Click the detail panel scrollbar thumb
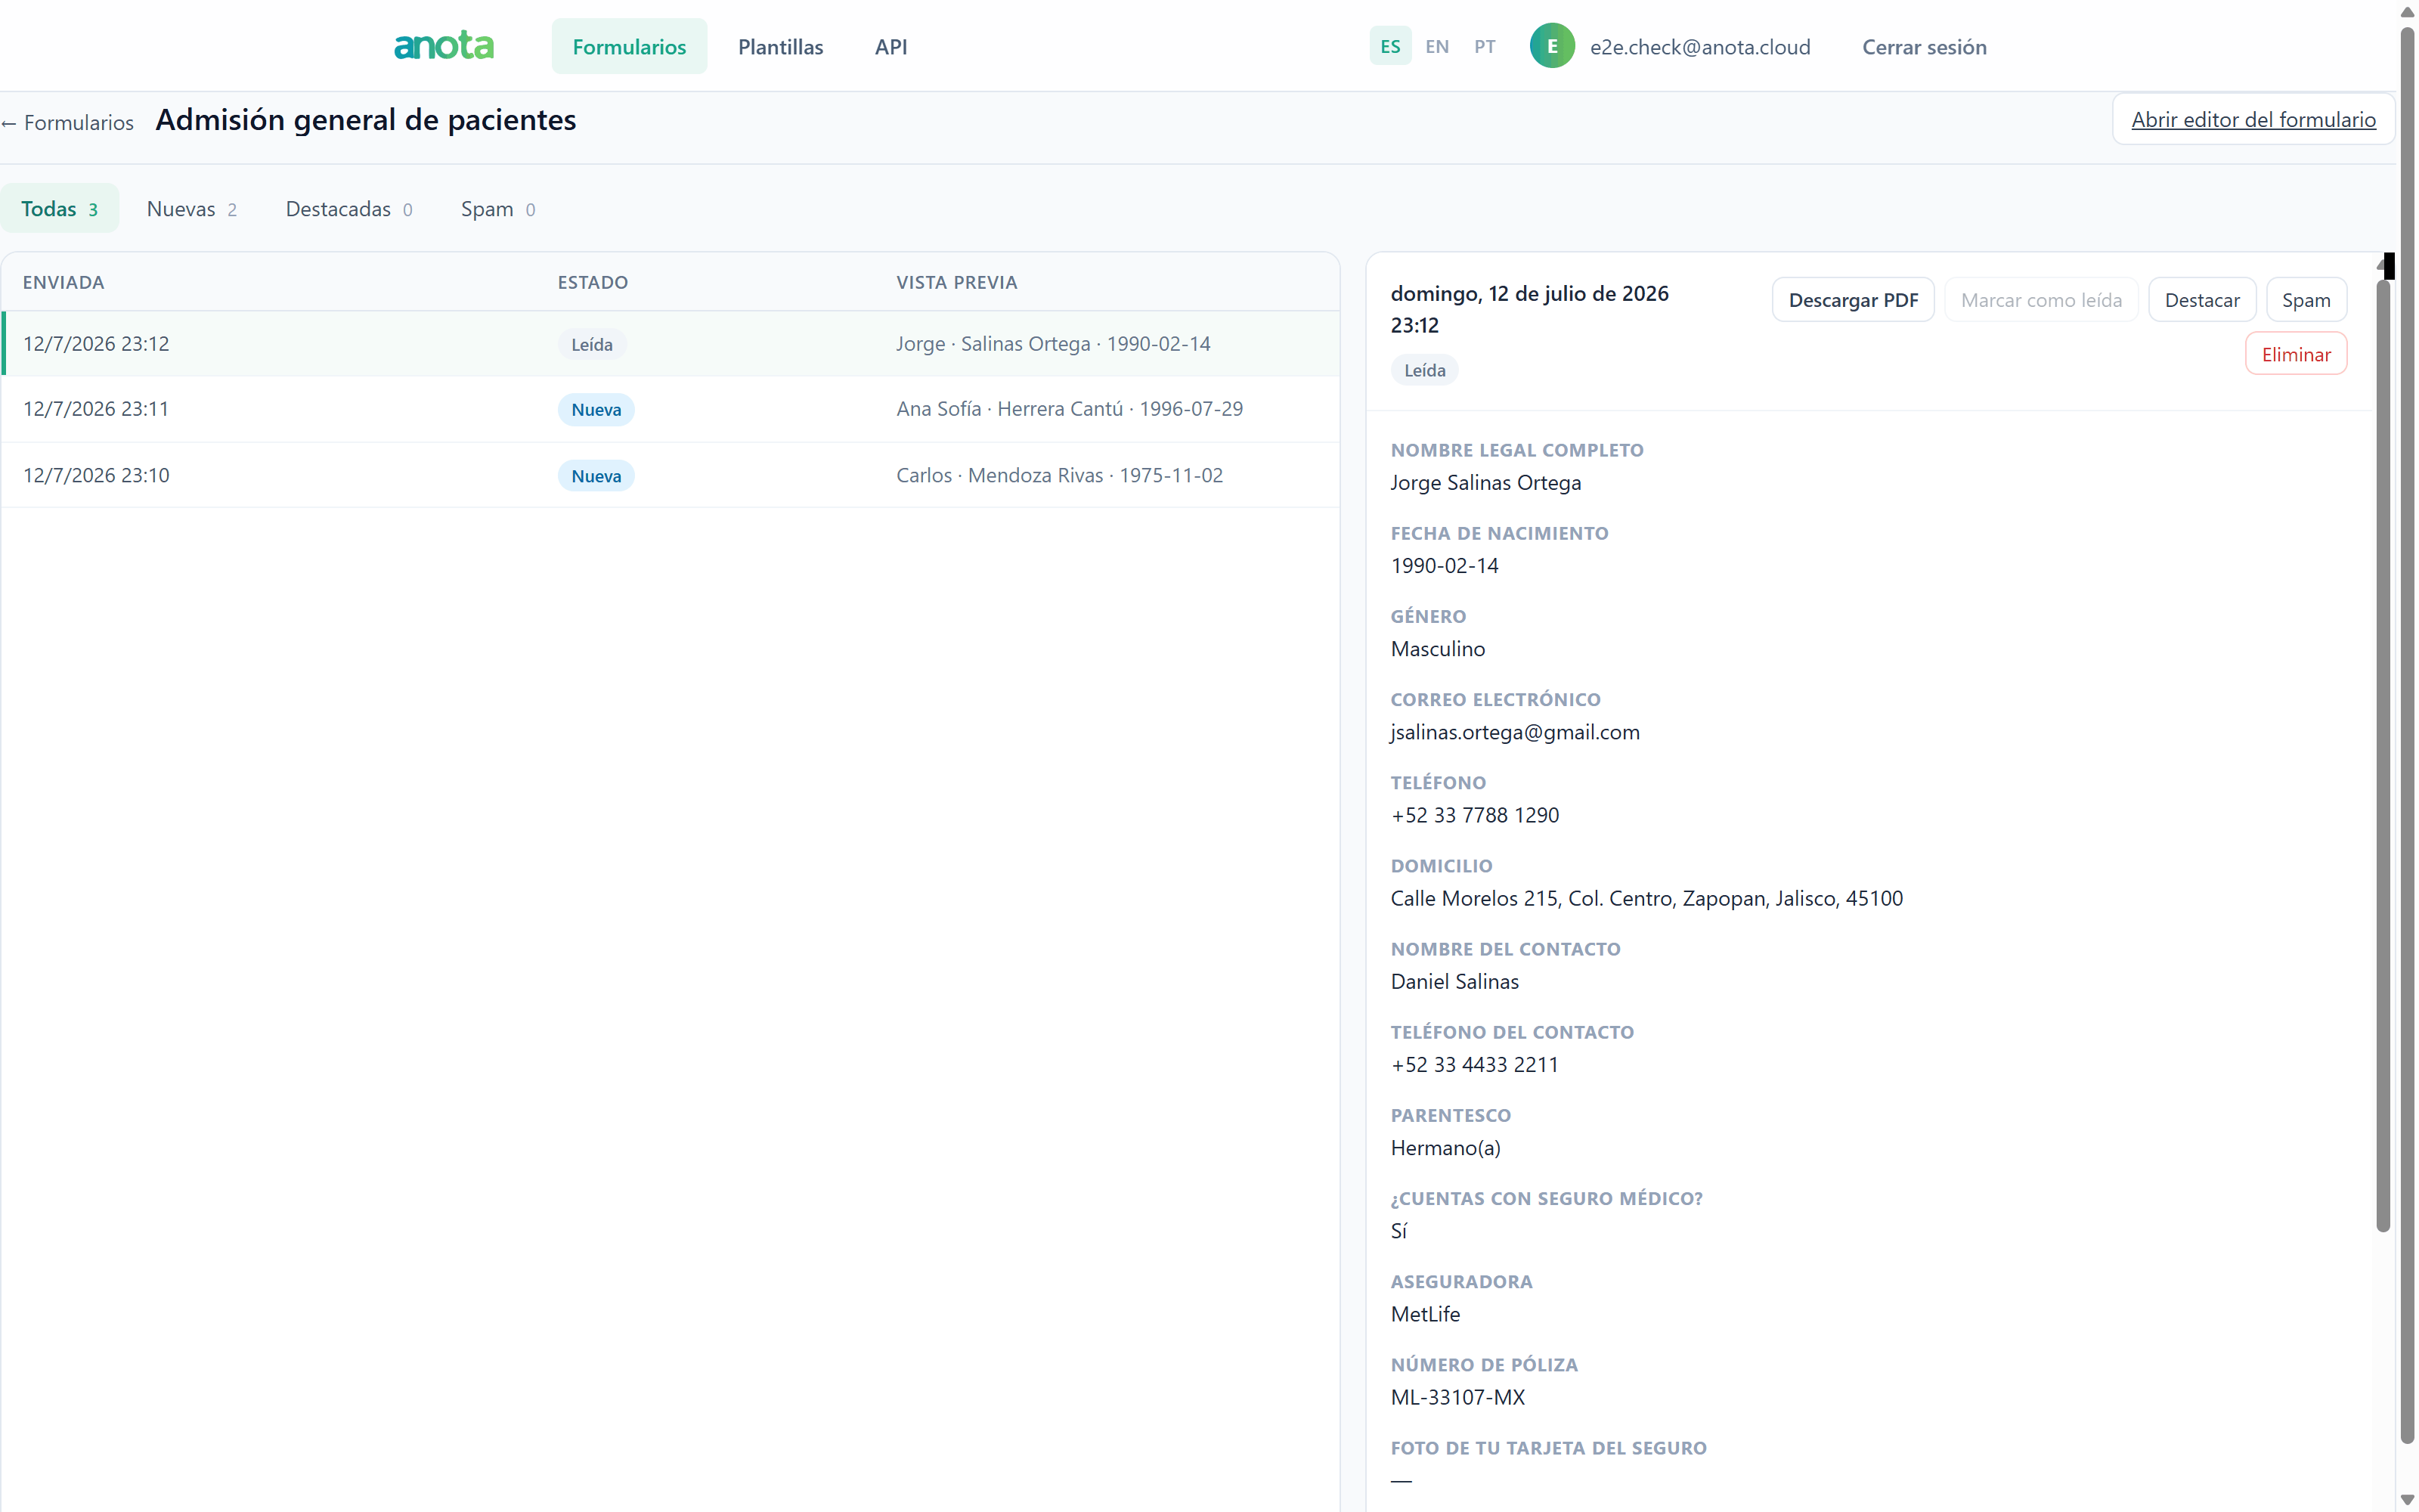This screenshot has width=2419, height=1512. [2382, 755]
